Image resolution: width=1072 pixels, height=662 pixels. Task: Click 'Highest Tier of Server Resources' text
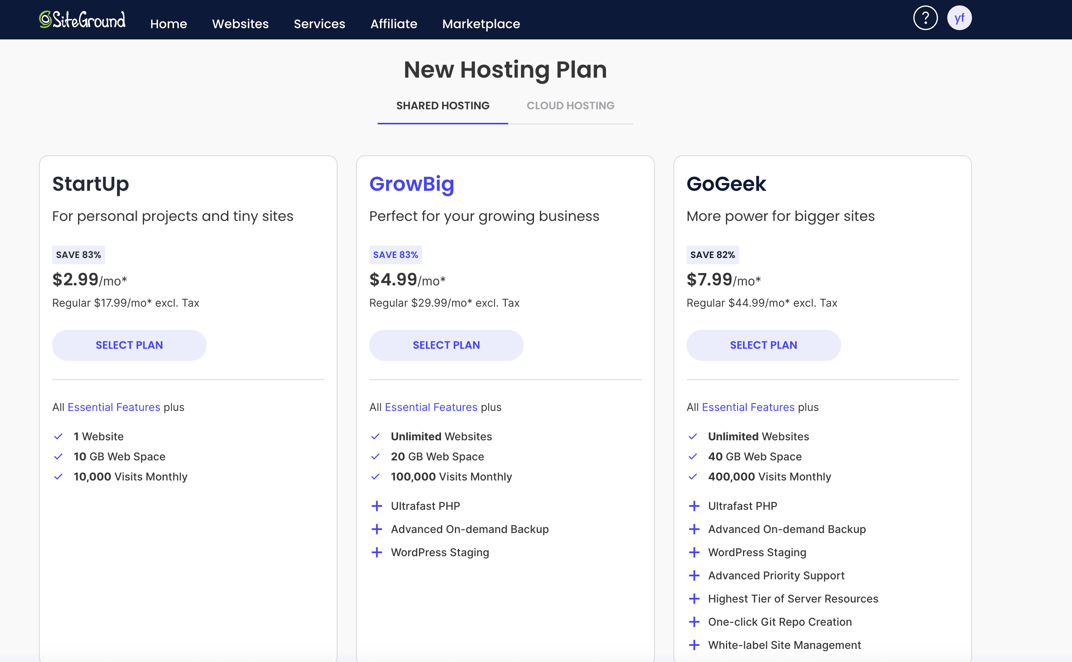click(793, 599)
